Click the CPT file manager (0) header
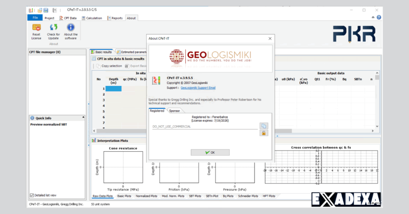The width and height of the screenshot is (409, 214). click(57, 52)
